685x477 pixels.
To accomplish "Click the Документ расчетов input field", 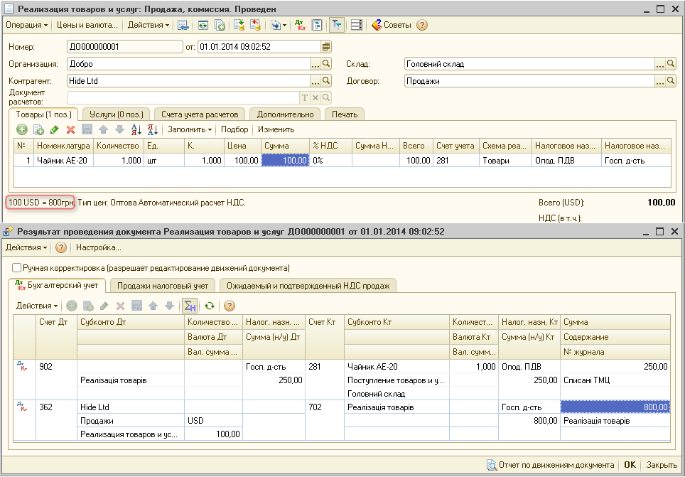I will coord(183,97).
